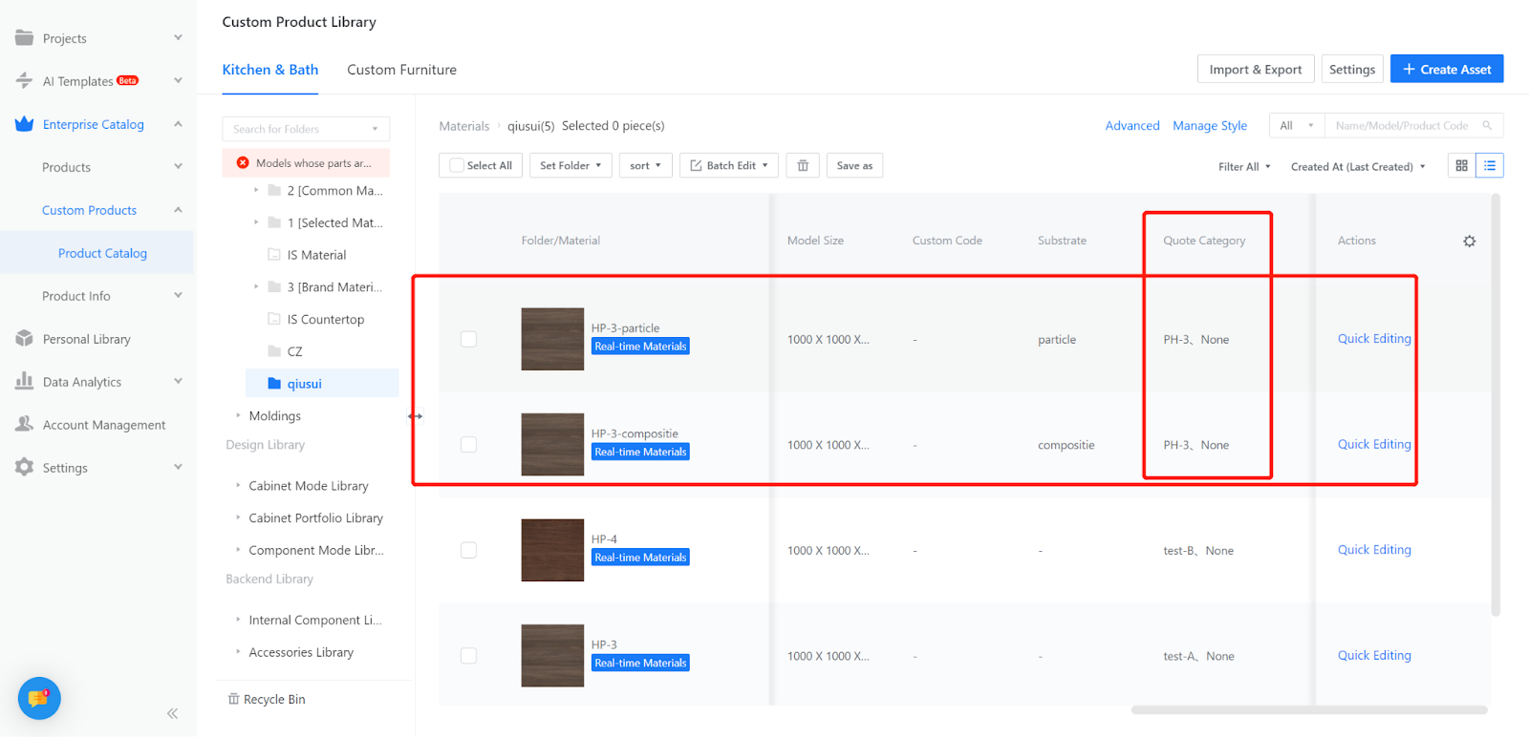Expand the Moldings tree node
This screenshot has width=1529, height=738.
click(x=238, y=416)
